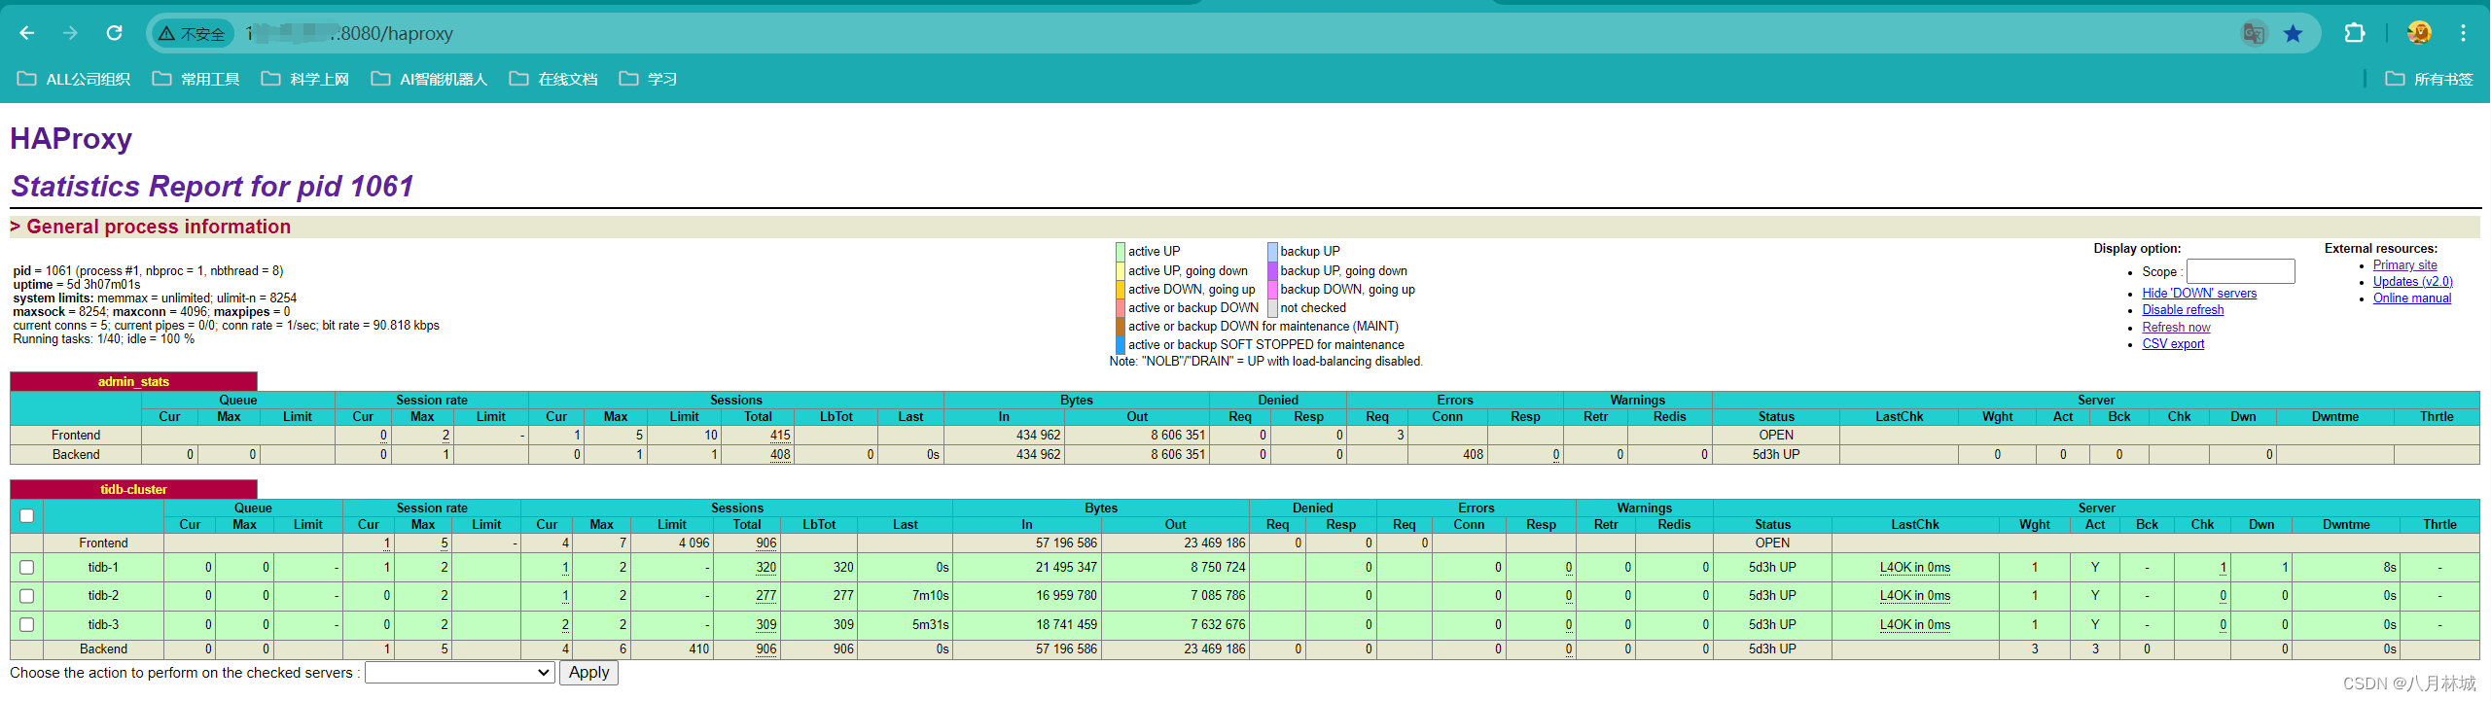Screen dimensions: 2491x701
Task: Click the Disable refresh link
Action: click(x=2183, y=309)
